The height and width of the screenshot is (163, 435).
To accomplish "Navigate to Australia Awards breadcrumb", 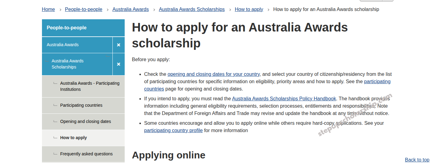I will (130, 9).
